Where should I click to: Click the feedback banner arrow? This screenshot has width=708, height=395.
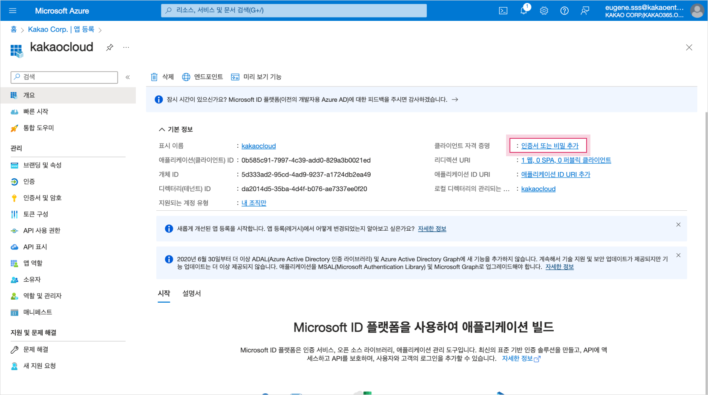tap(455, 100)
